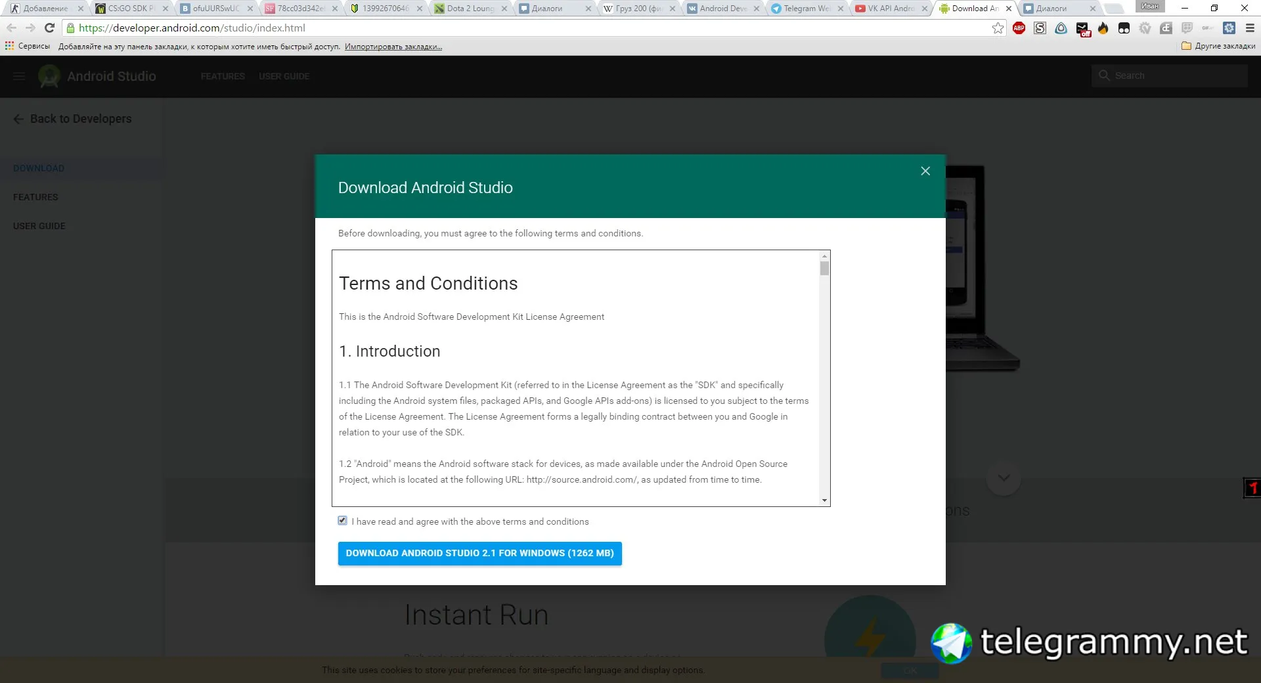Open the blue gear extension icon
The height and width of the screenshot is (683, 1261).
(1229, 28)
